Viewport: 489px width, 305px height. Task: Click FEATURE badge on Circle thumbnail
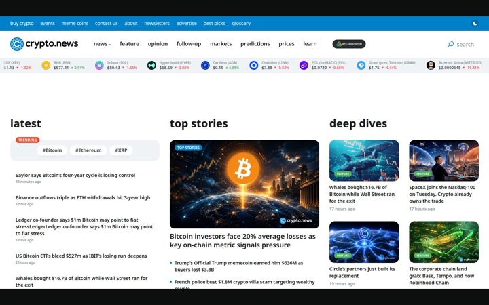pos(343,256)
